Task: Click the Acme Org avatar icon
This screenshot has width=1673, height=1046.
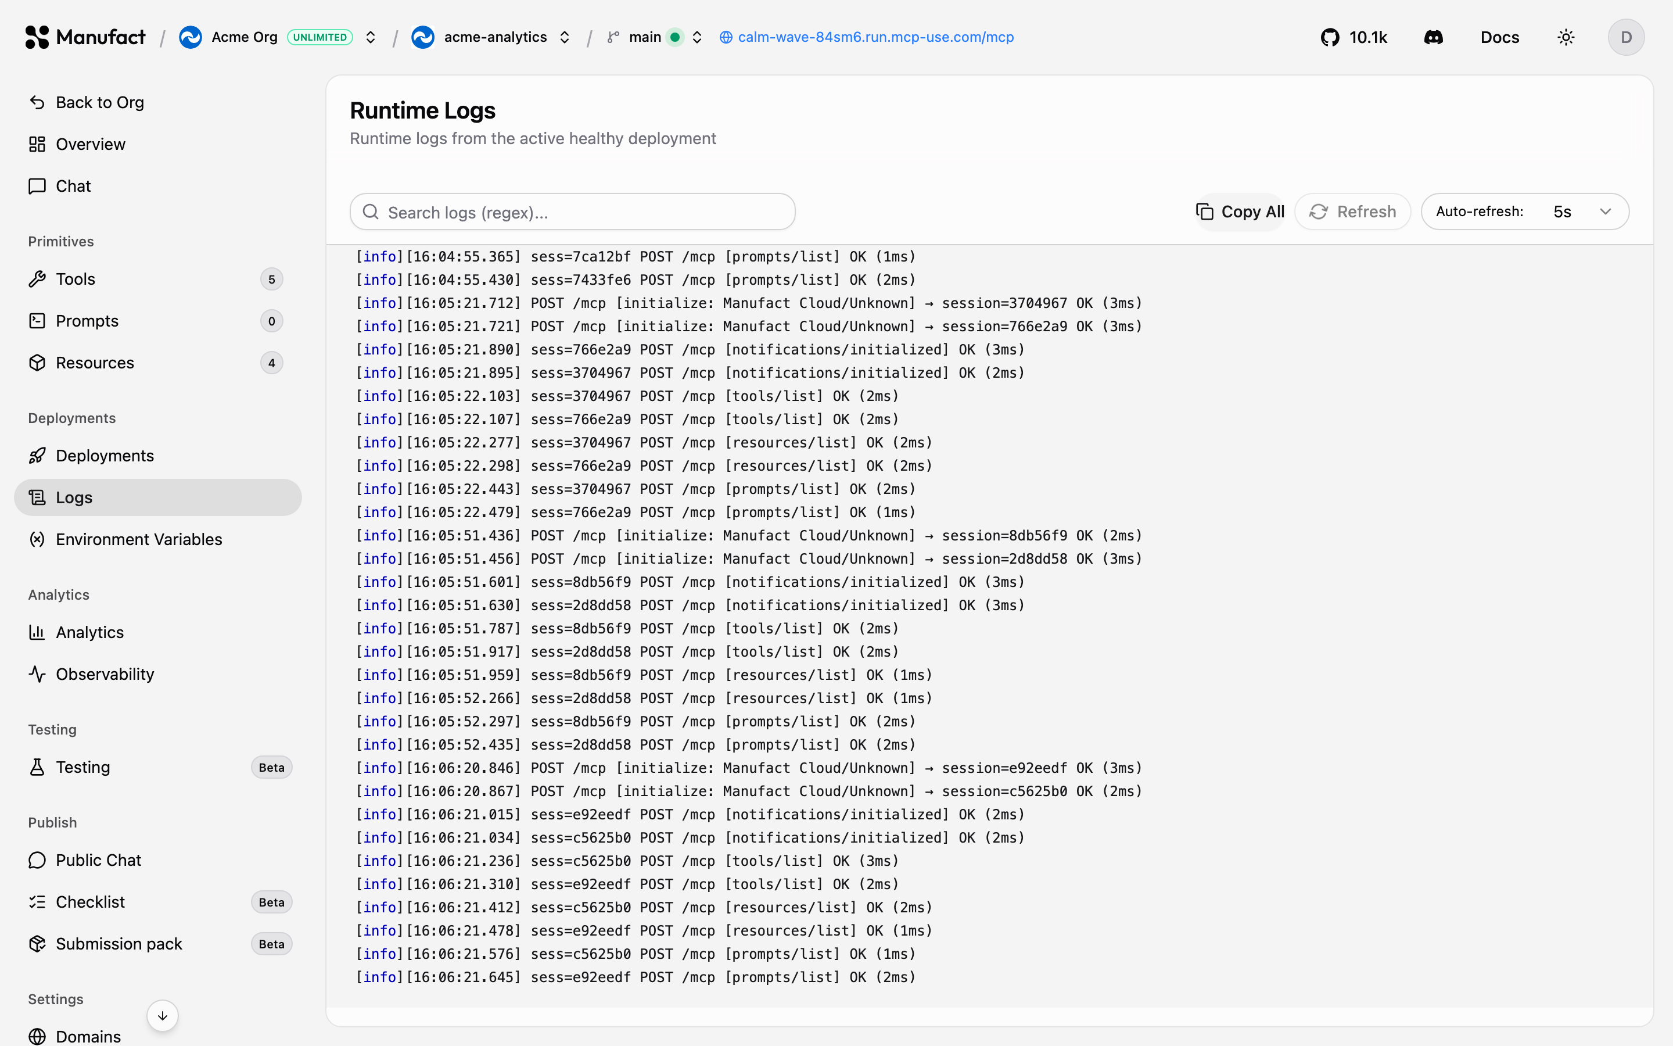Action: tap(190, 37)
